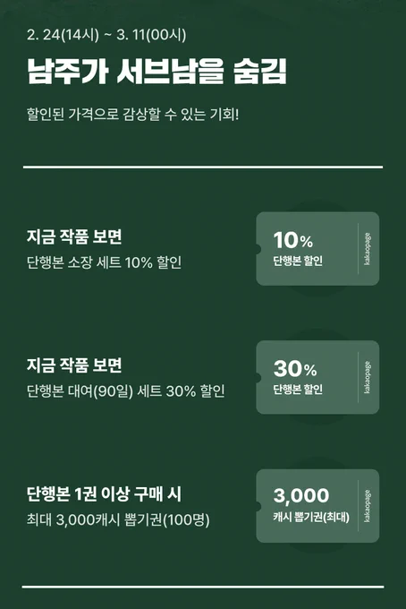Click the event period 2. 24 ~ 3. 11 text
The image size is (406, 609).
point(106,35)
